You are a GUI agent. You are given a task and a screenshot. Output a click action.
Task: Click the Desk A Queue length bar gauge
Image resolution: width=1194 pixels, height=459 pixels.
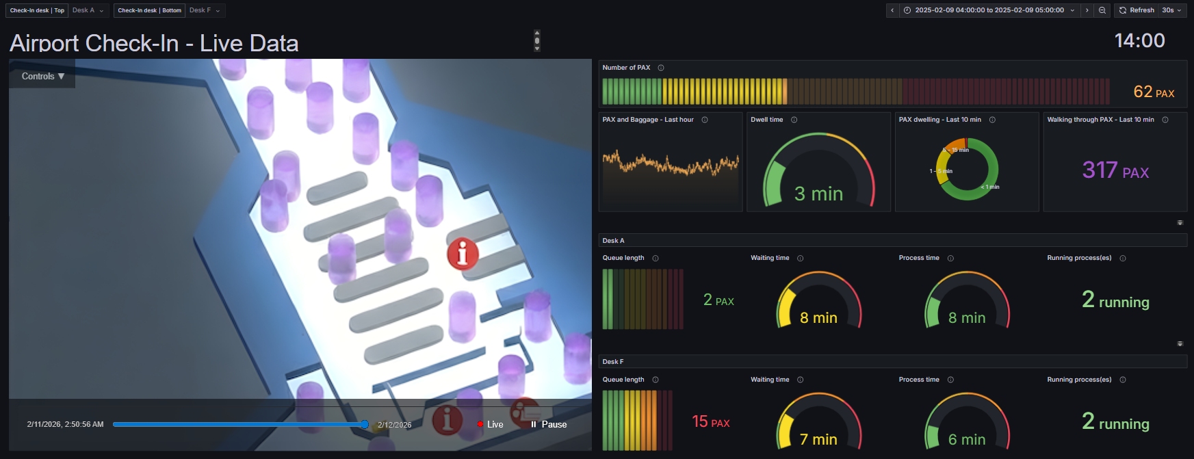(x=643, y=299)
